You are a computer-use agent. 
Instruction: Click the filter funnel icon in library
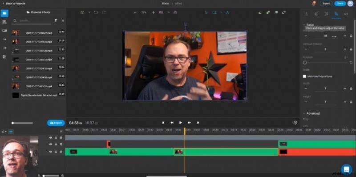[x=56, y=20]
